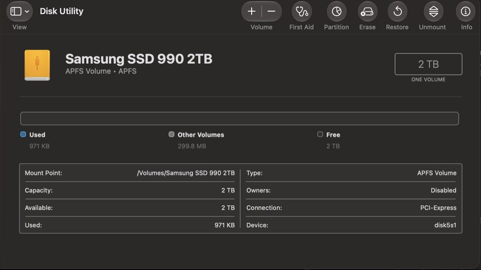Unmount the Samsung SSD volume
The width and height of the screenshot is (481, 270).
pyautogui.click(x=433, y=11)
